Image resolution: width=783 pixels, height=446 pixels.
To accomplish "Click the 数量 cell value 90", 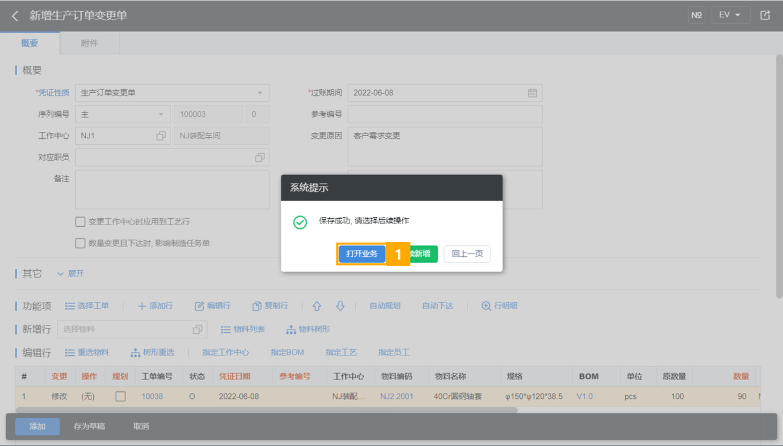I will tap(742, 396).
